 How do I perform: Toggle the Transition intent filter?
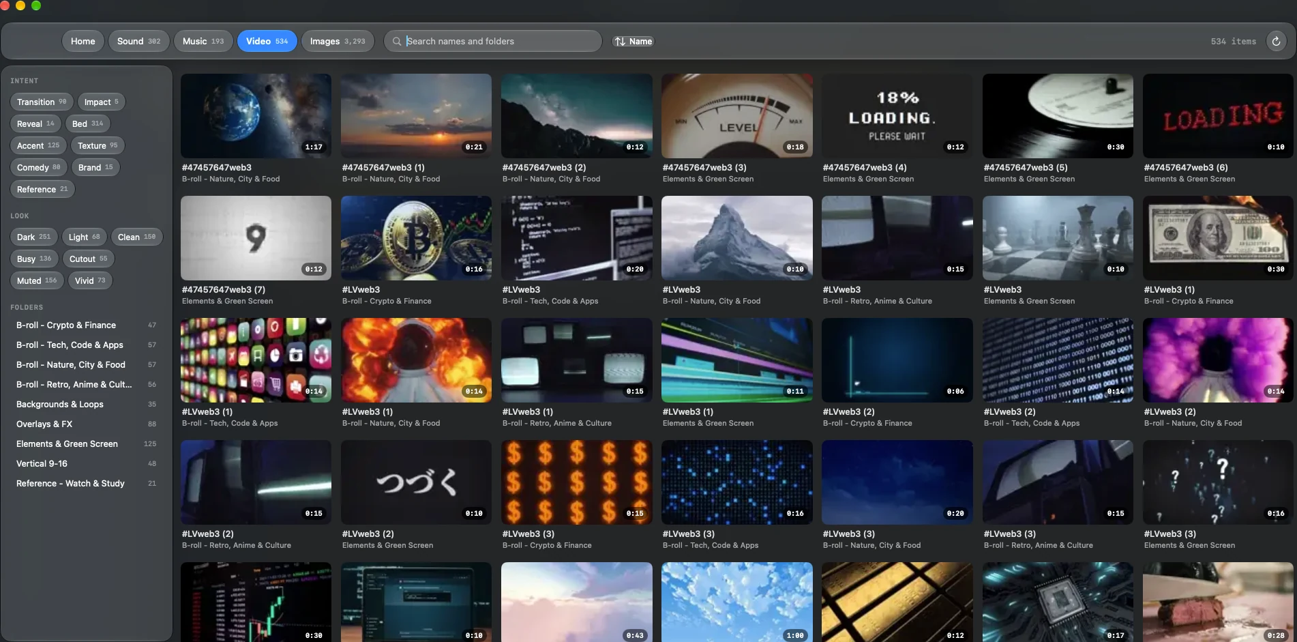coord(42,102)
